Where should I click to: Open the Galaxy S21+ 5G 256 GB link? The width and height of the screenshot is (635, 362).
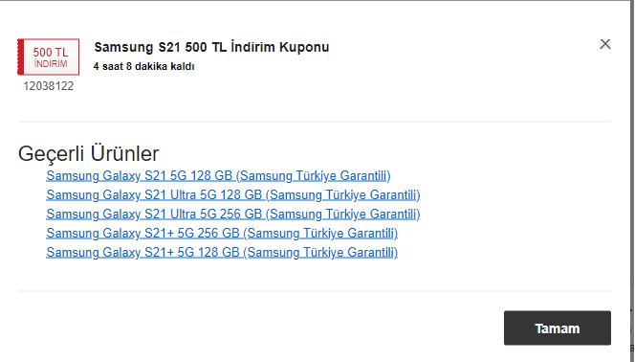click(x=222, y=233)
